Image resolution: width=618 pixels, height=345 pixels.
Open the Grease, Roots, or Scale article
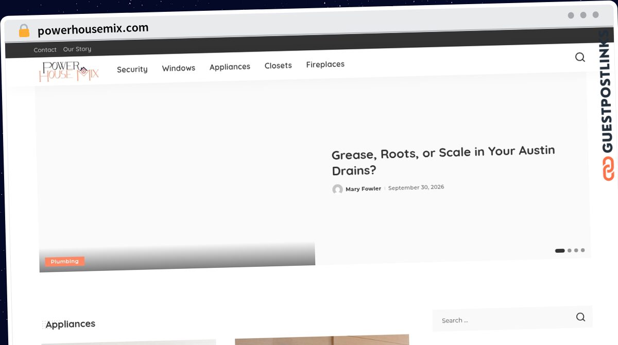pos(443,161)
